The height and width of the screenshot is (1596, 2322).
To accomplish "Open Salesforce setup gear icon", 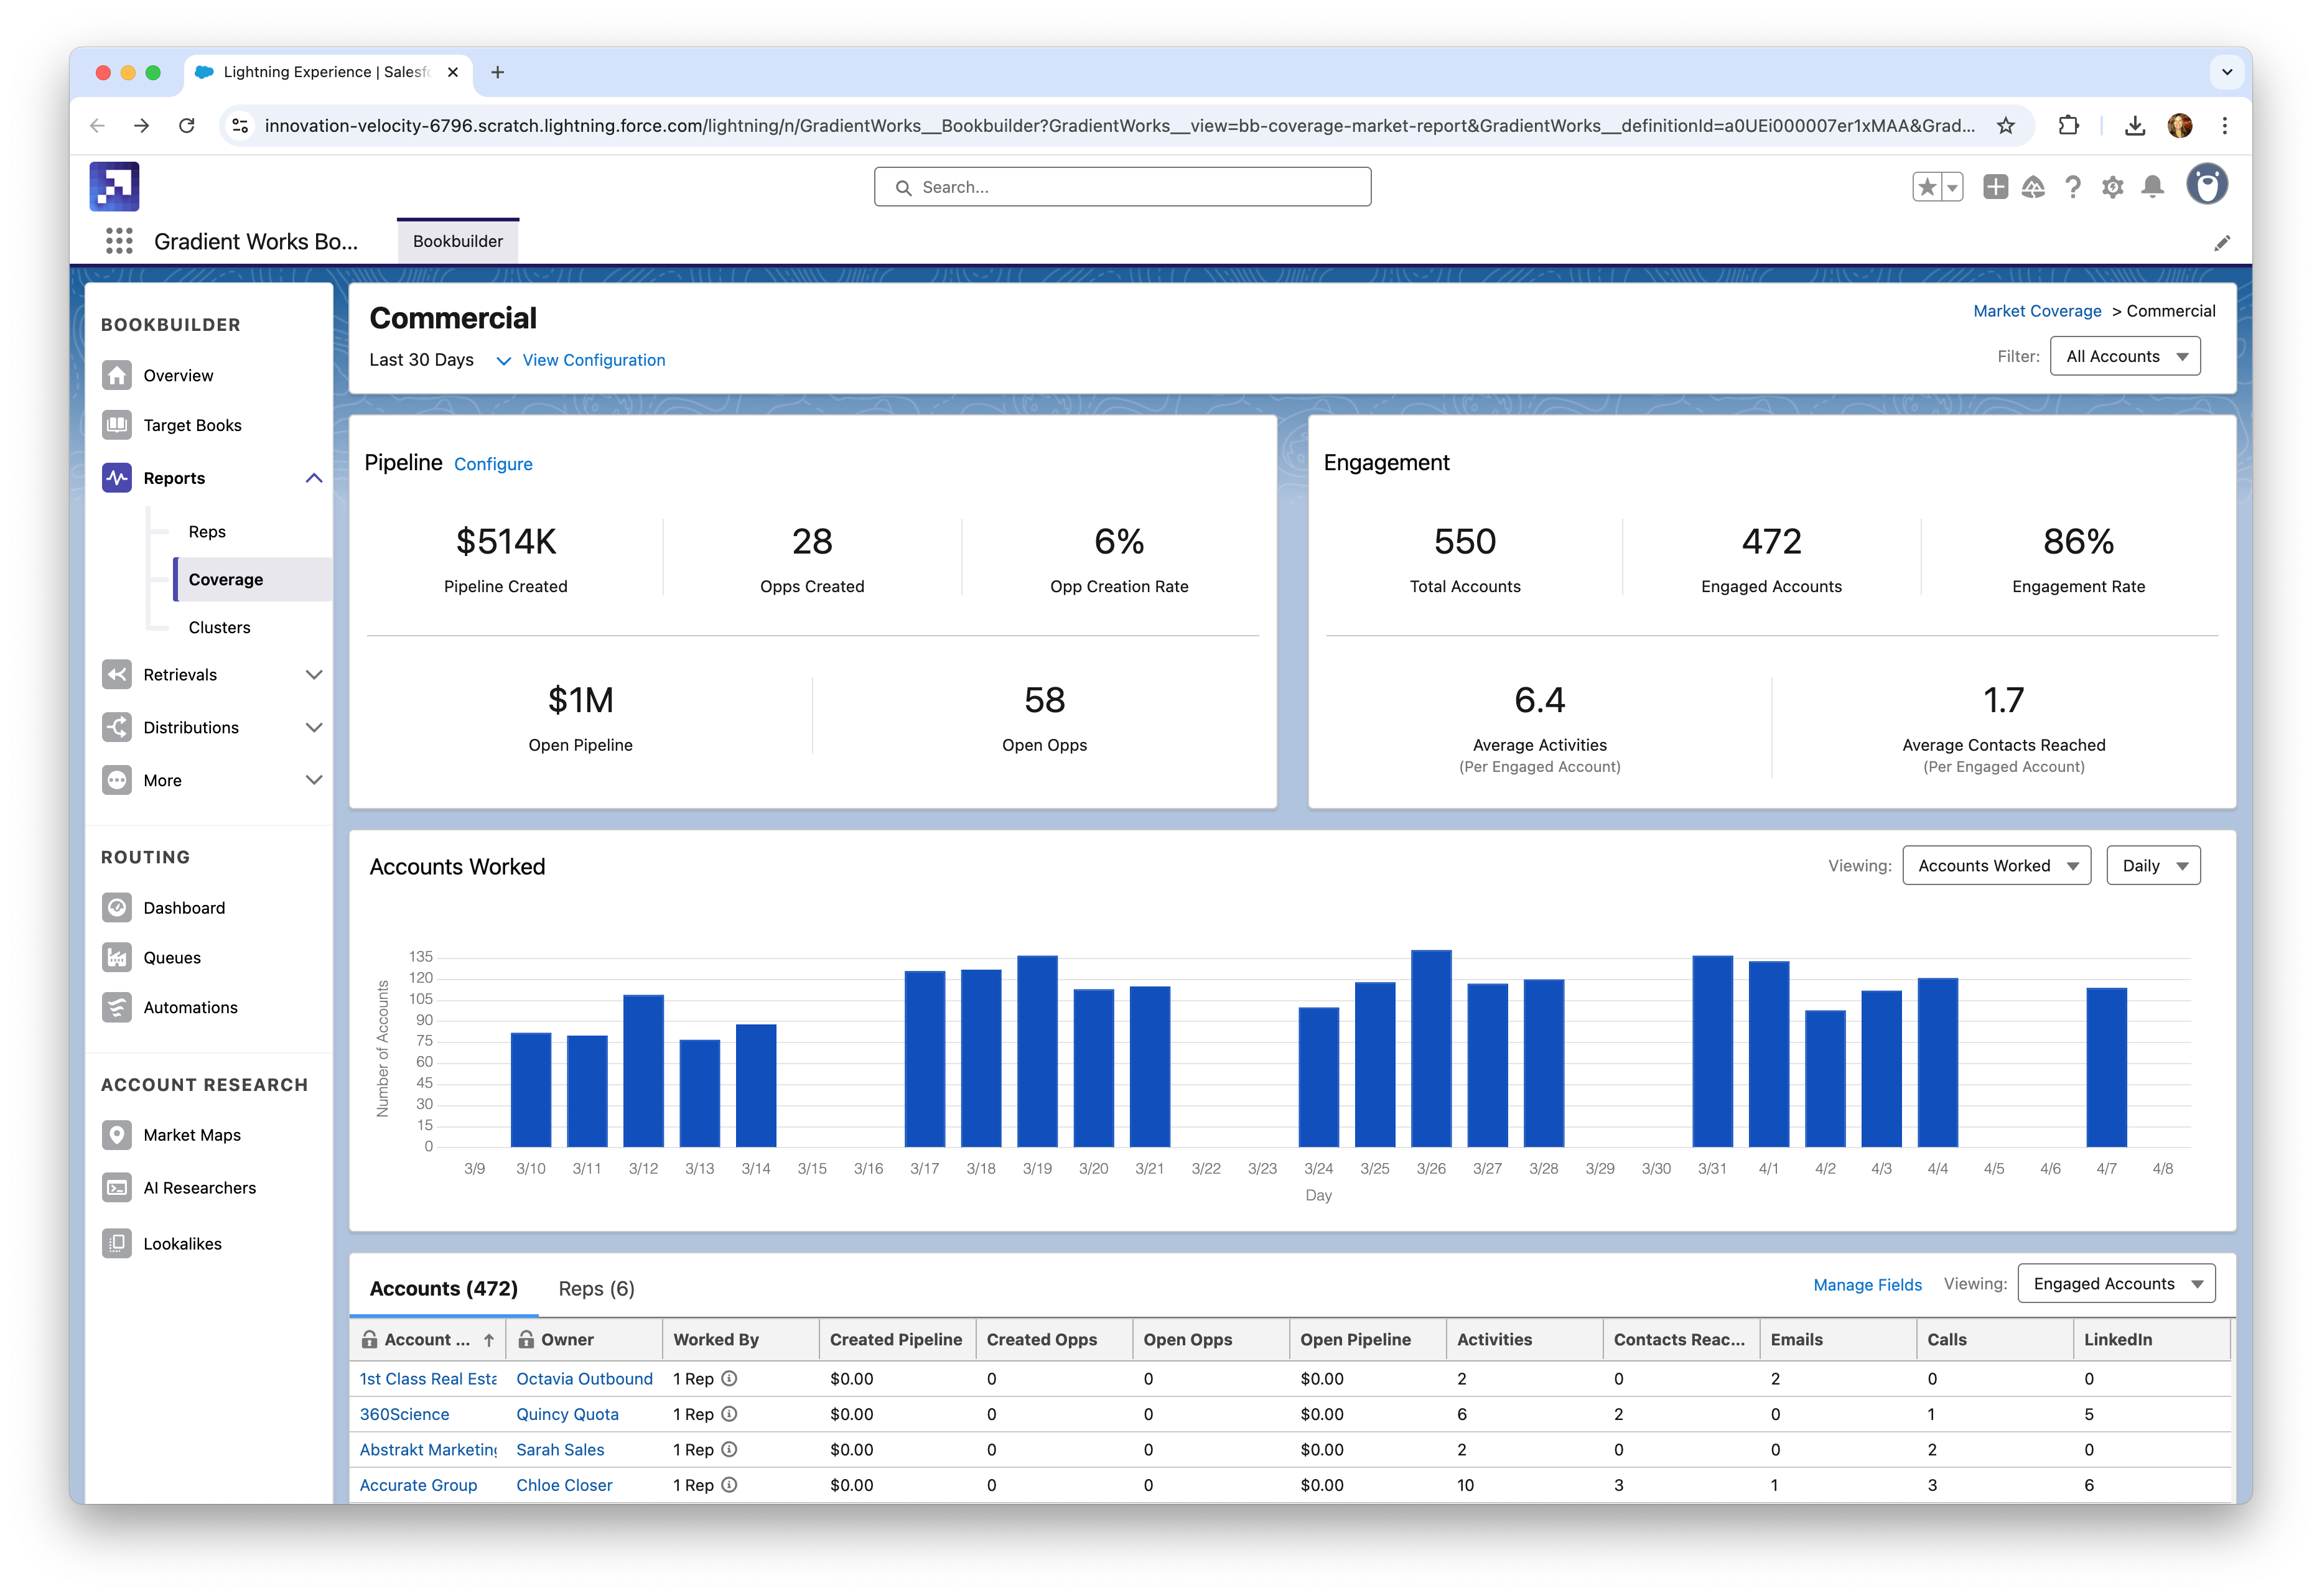I will tap(2112, 187).
